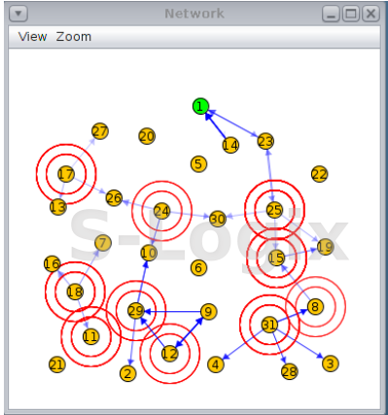Select the green node 1
Image resolution: width=388 pixels, height=415 pixels.
tap(200, 106)
